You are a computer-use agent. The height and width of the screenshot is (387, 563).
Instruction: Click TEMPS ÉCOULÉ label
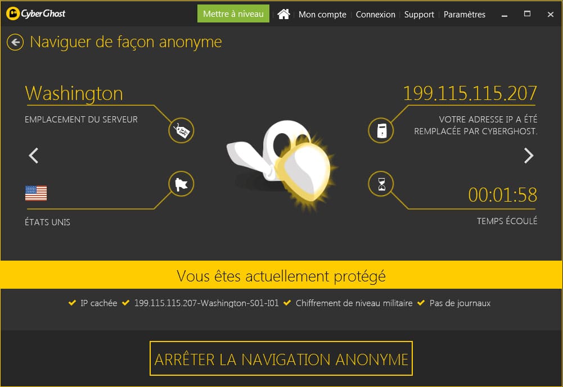tap(507, 221)
